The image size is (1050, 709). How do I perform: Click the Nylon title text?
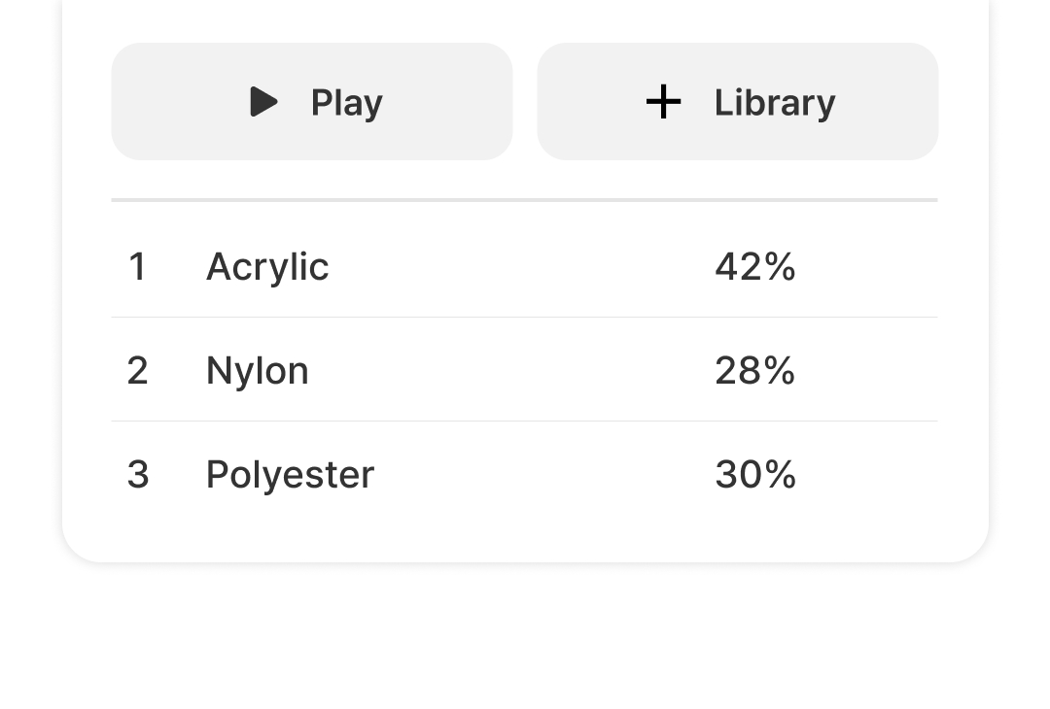pyautogui.click(x=257, y=370)
